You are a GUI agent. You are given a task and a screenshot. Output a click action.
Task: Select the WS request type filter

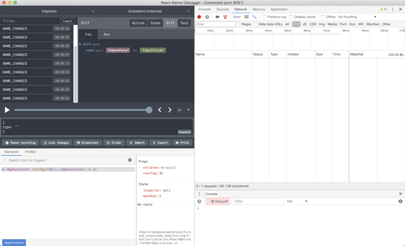tap(361, 24)
